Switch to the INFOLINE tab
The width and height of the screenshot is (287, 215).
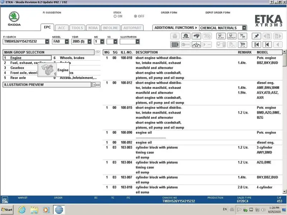click(x=110, y=28)
